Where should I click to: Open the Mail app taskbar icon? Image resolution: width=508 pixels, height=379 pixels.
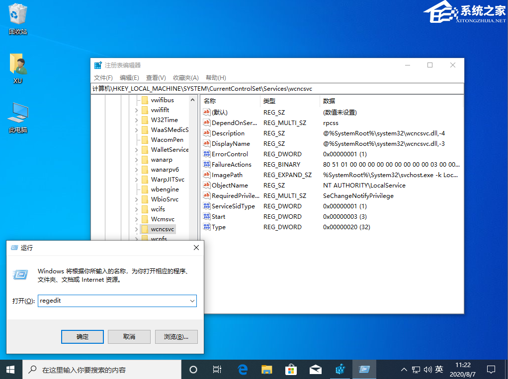pos(315,370)
